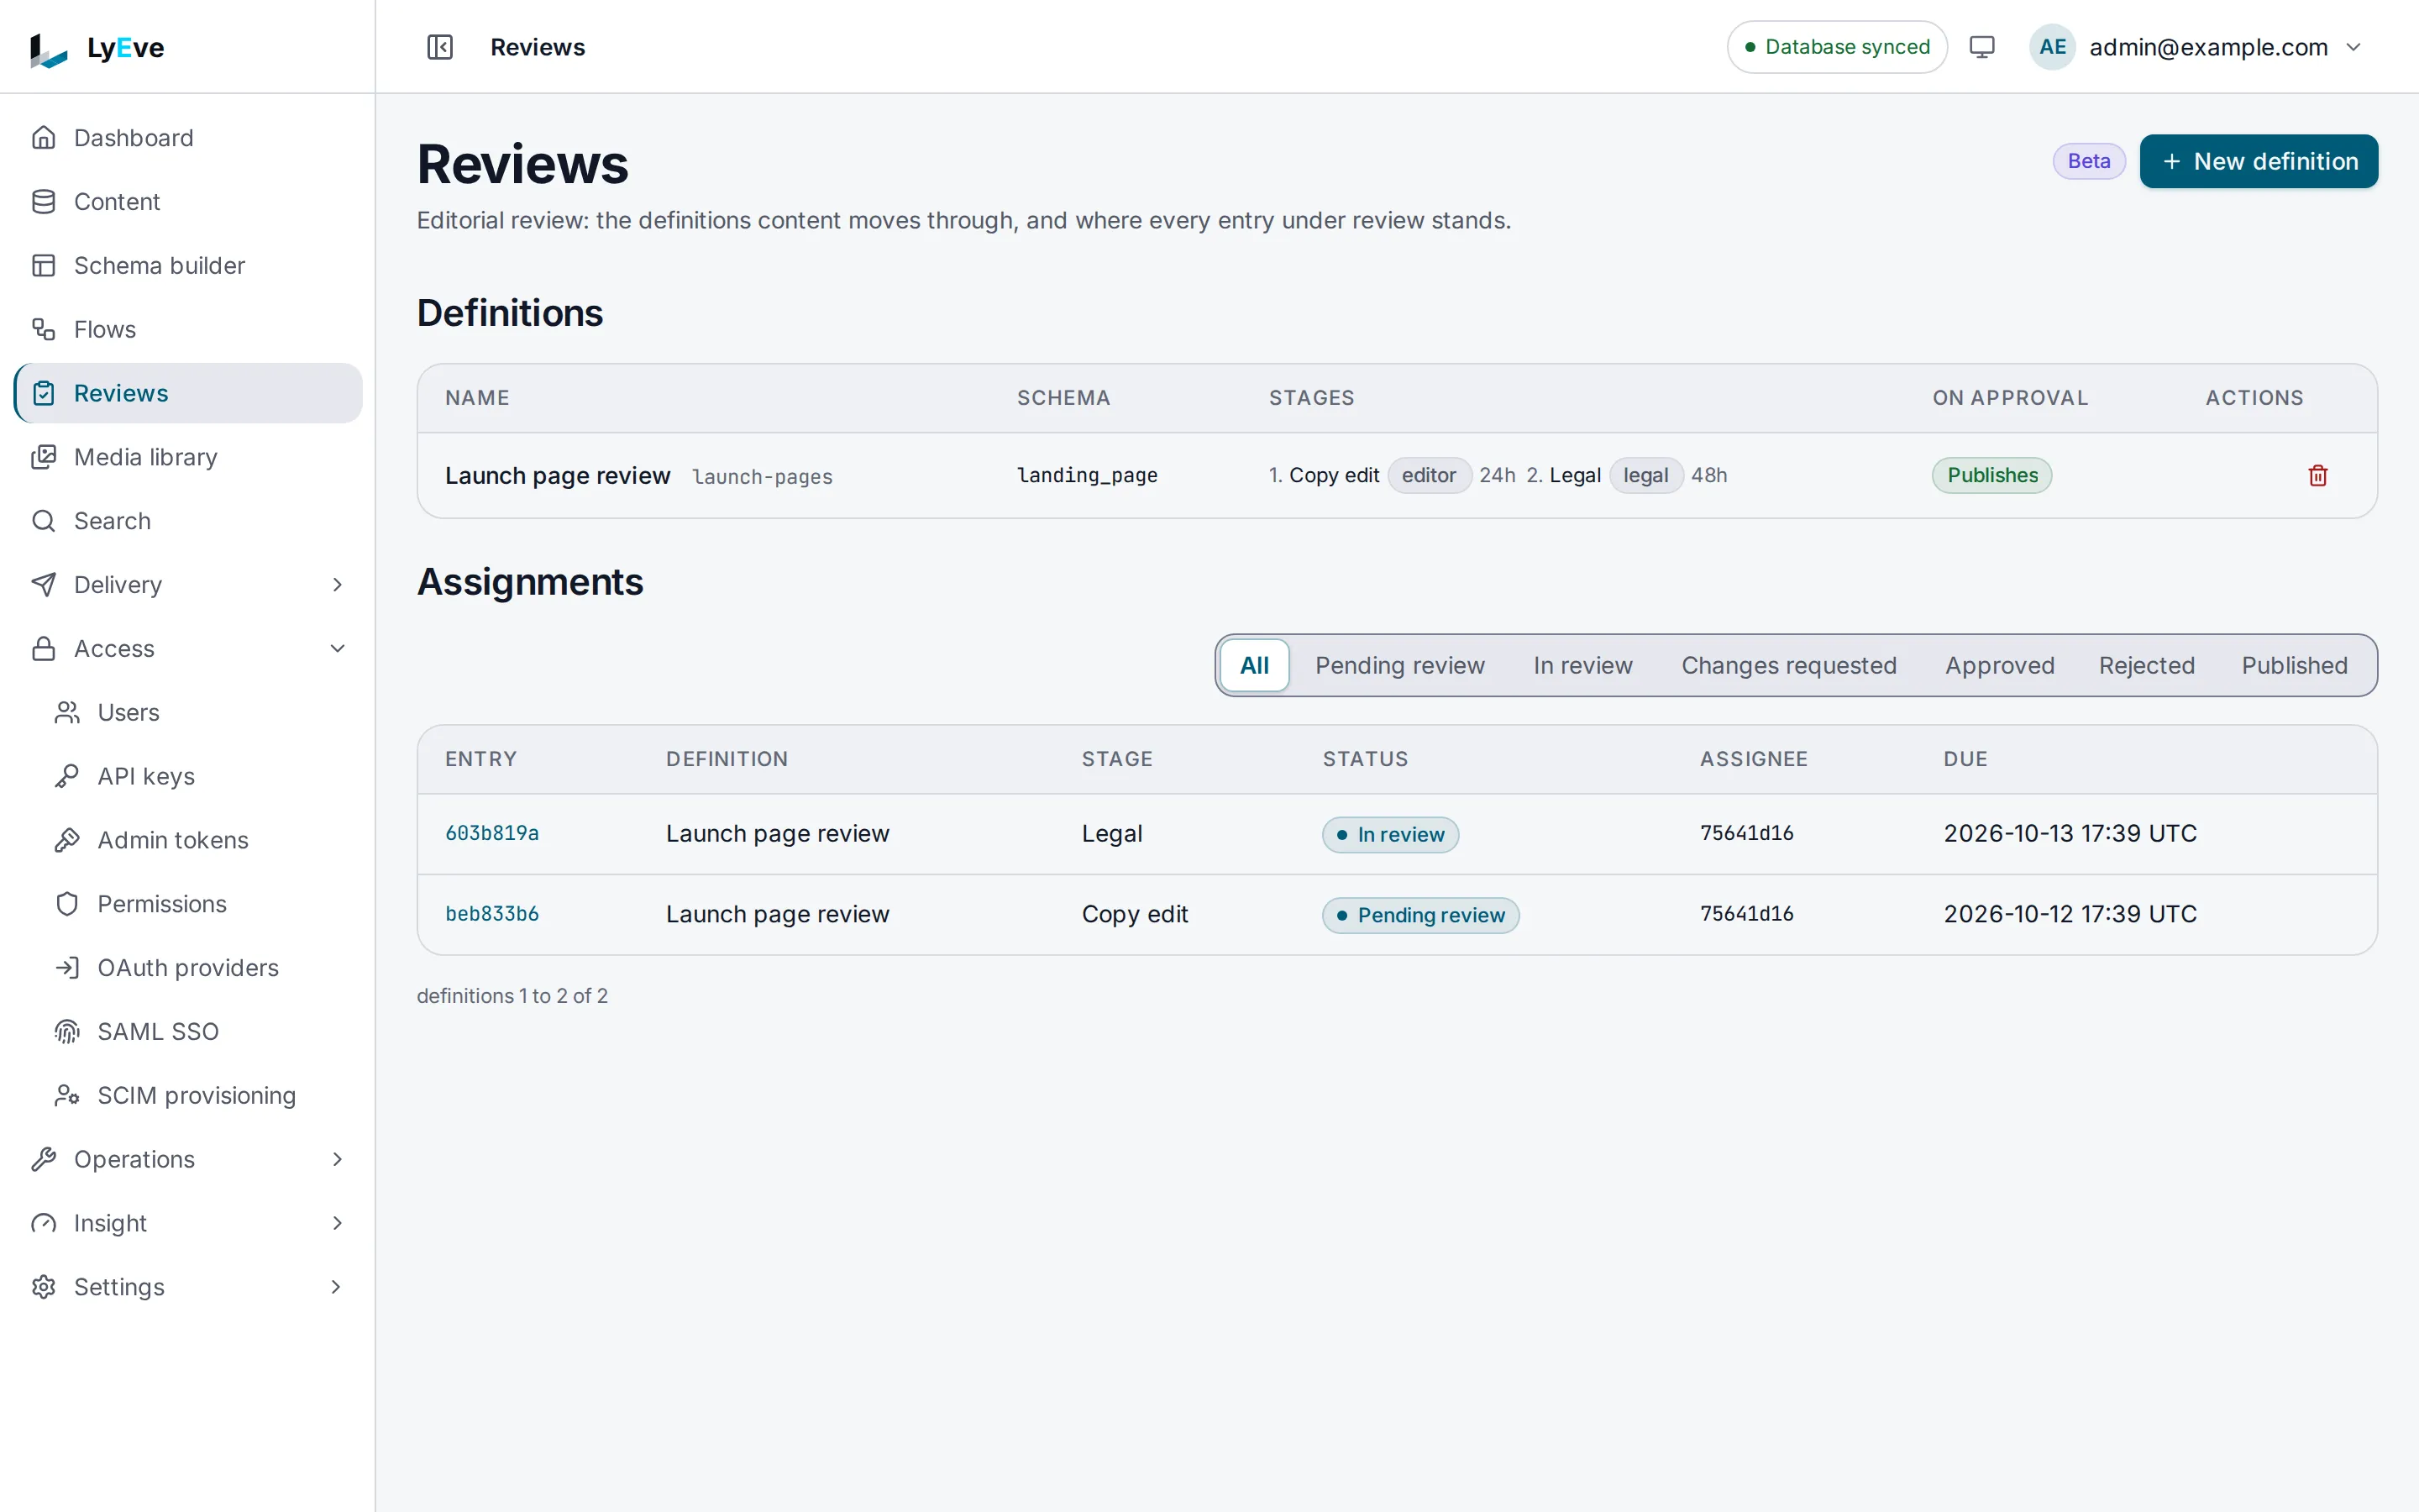
Task: Open the SAML SSO page
Action: pyautogui.click(x=200, y=1032)
